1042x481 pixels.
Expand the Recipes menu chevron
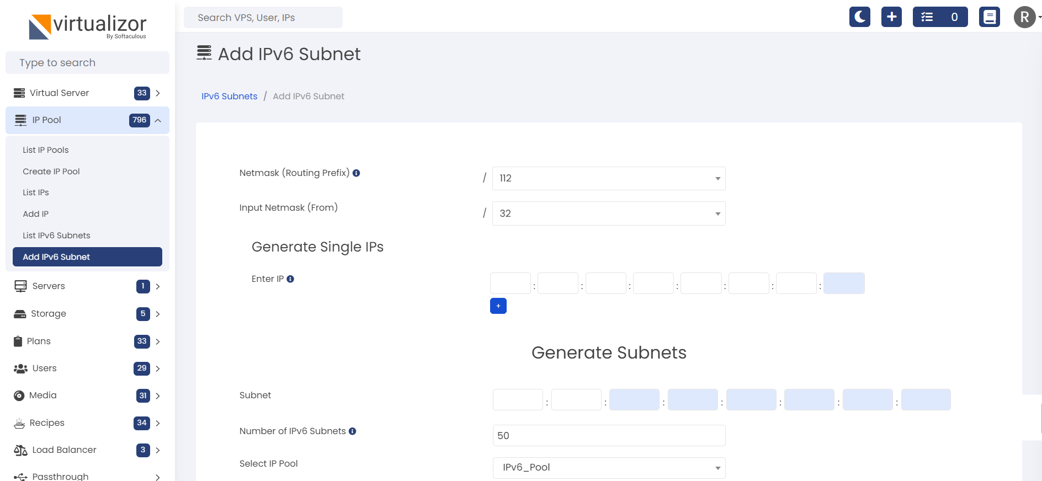point(158,423)
